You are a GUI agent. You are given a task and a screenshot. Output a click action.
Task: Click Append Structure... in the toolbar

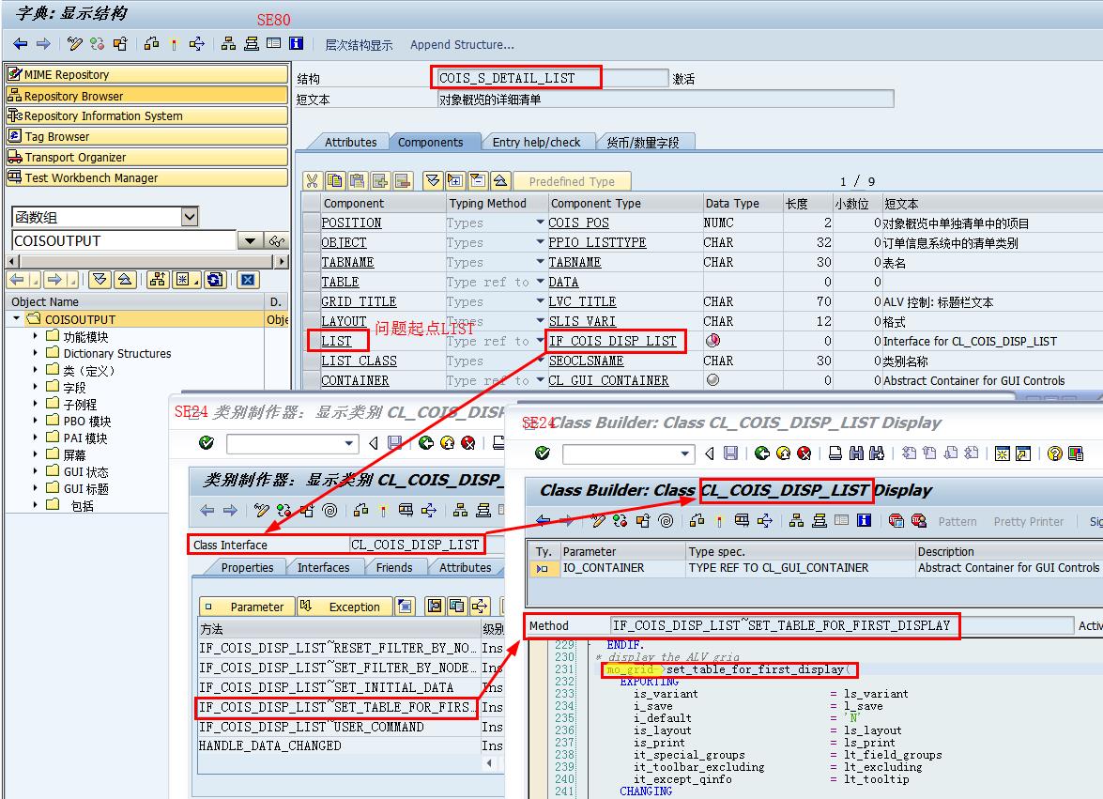462,44
